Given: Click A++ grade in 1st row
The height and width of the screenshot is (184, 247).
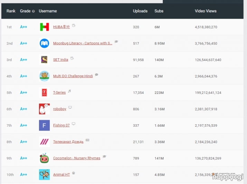Looking at the screenshot, I should point(23,27).
